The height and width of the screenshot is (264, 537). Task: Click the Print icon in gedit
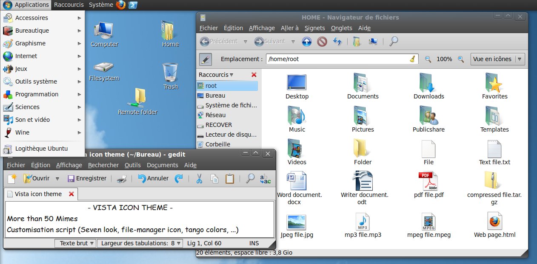click(x=122, y=179)
